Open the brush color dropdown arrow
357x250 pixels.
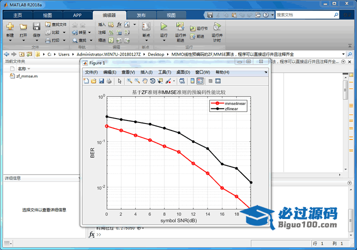[174, 81]
